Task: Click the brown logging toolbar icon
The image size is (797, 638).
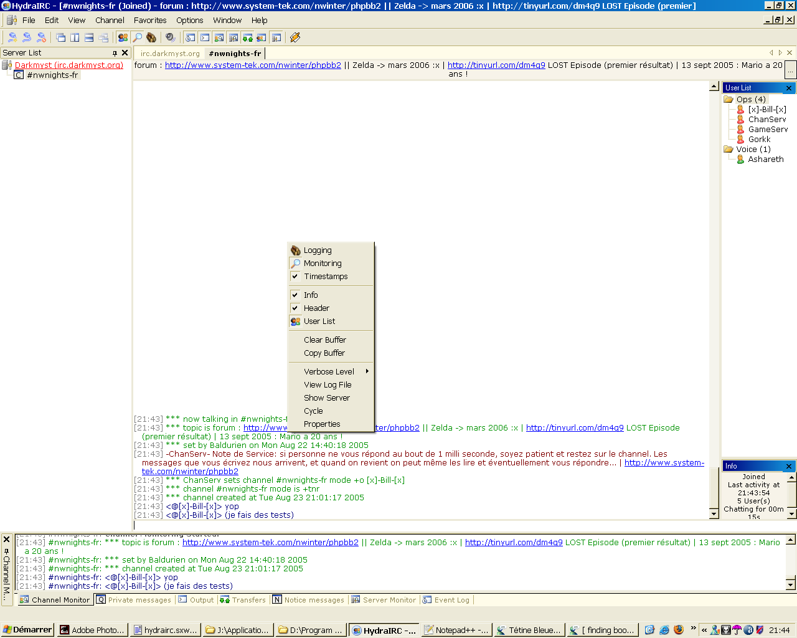Action: (x=151, y=37)
